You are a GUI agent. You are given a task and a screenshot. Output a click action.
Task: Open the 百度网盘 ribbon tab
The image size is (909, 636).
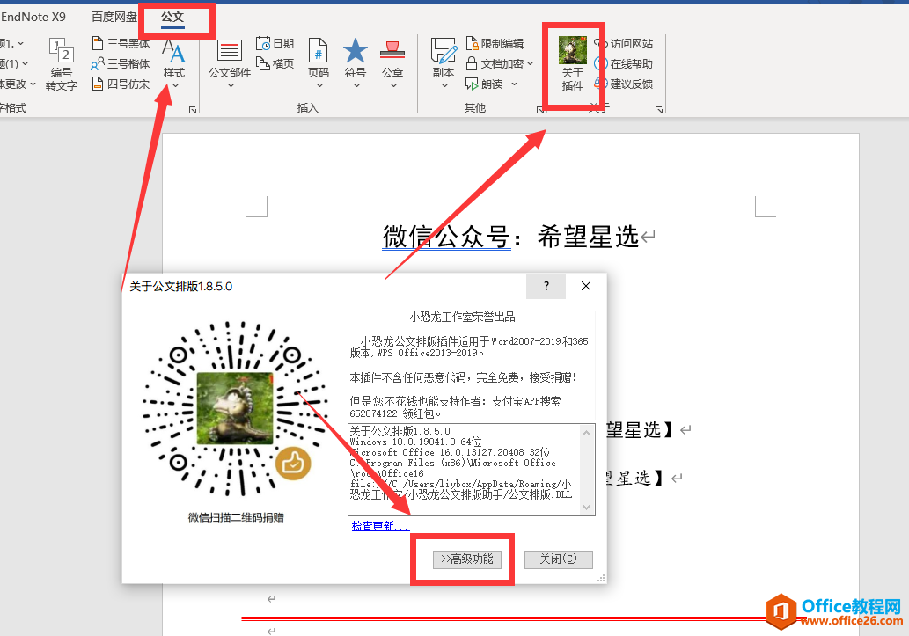pyautogui.click(x=113, y=16)
